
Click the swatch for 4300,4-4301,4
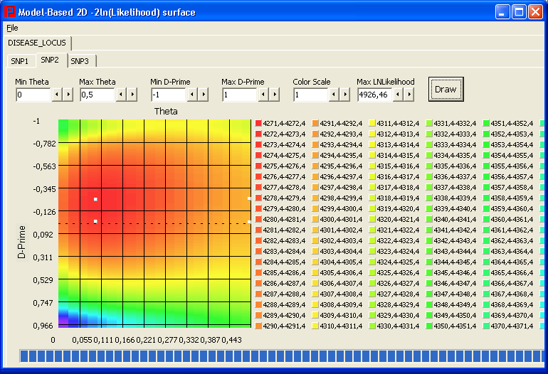point(315,219)
